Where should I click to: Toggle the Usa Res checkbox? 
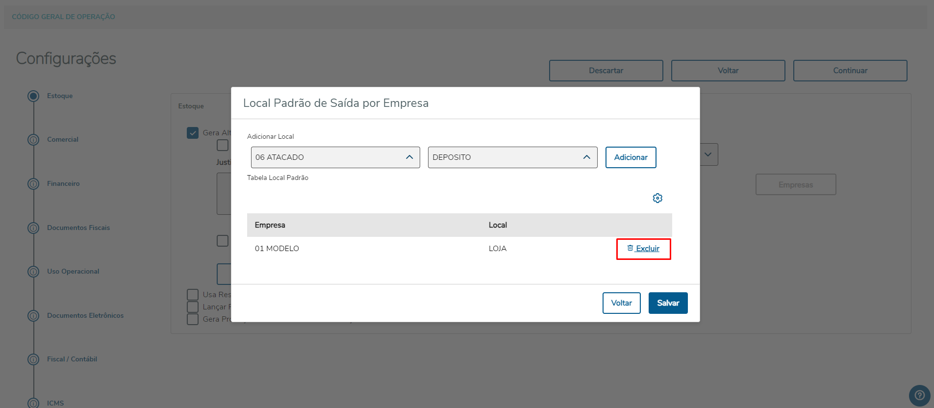pos(193,295)
